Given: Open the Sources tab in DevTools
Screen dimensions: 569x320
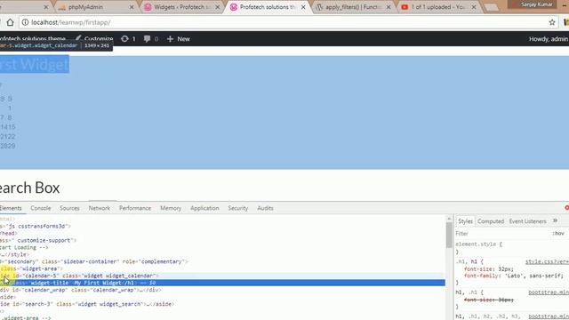Looking at the screenshot, I should [69, 208].
